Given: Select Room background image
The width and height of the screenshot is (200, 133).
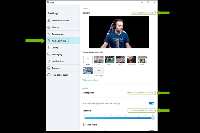Looking at the screenshot, I should [x=142, y=59].
